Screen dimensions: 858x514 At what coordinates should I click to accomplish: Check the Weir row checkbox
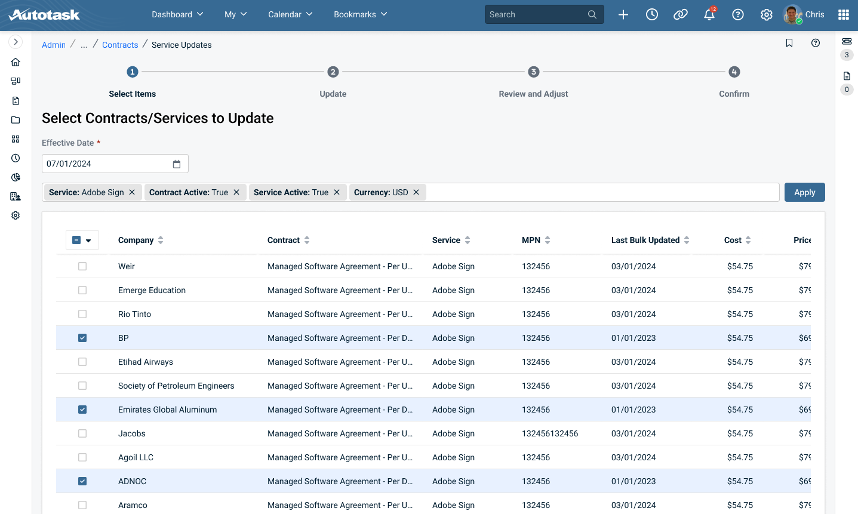[x=82, y=266]
